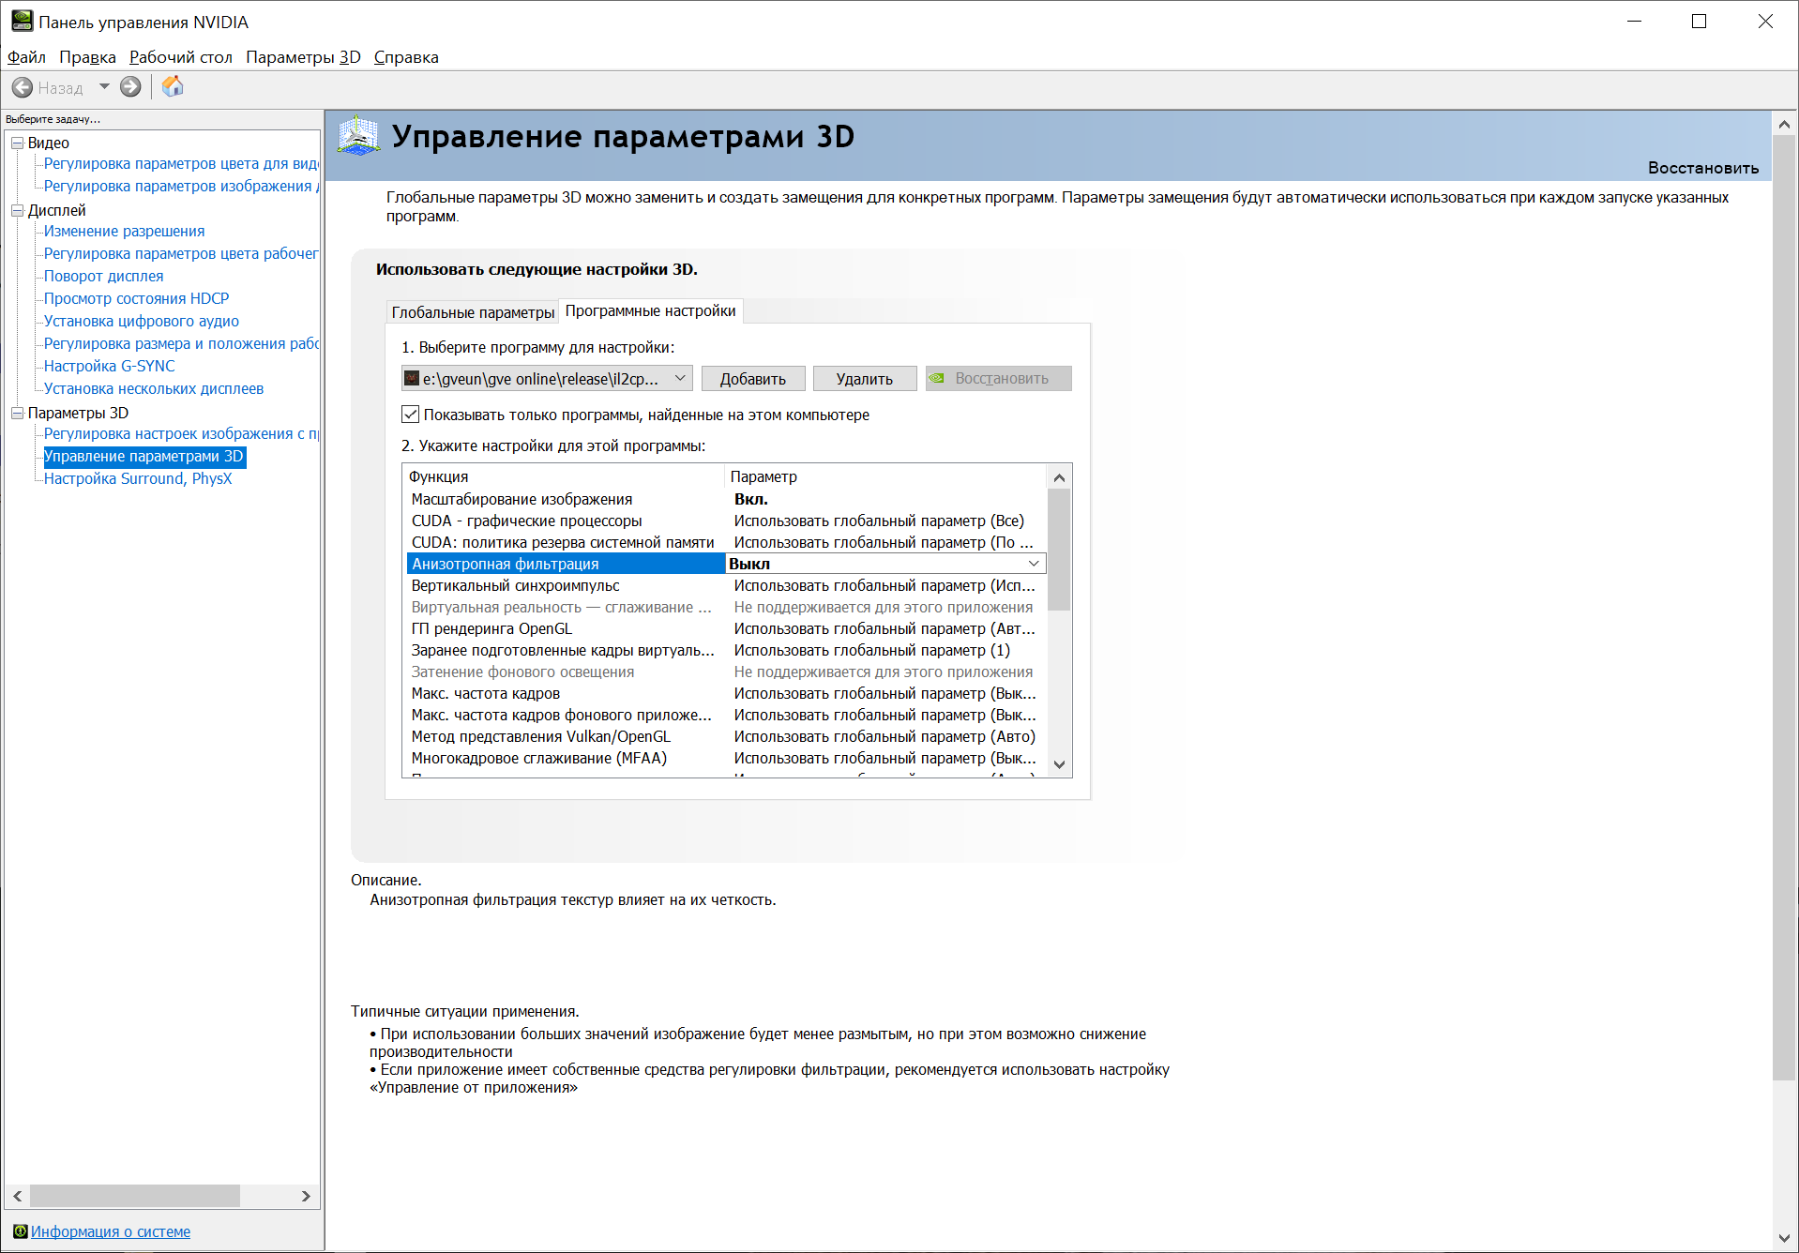Click the program icon in selection combo box

(412, 379)
